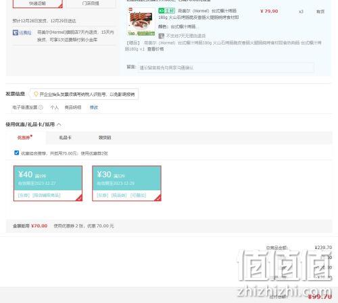Switch to the 领货码 tab
The height and width of the screenshot is (303, 338).
(105, 138)
